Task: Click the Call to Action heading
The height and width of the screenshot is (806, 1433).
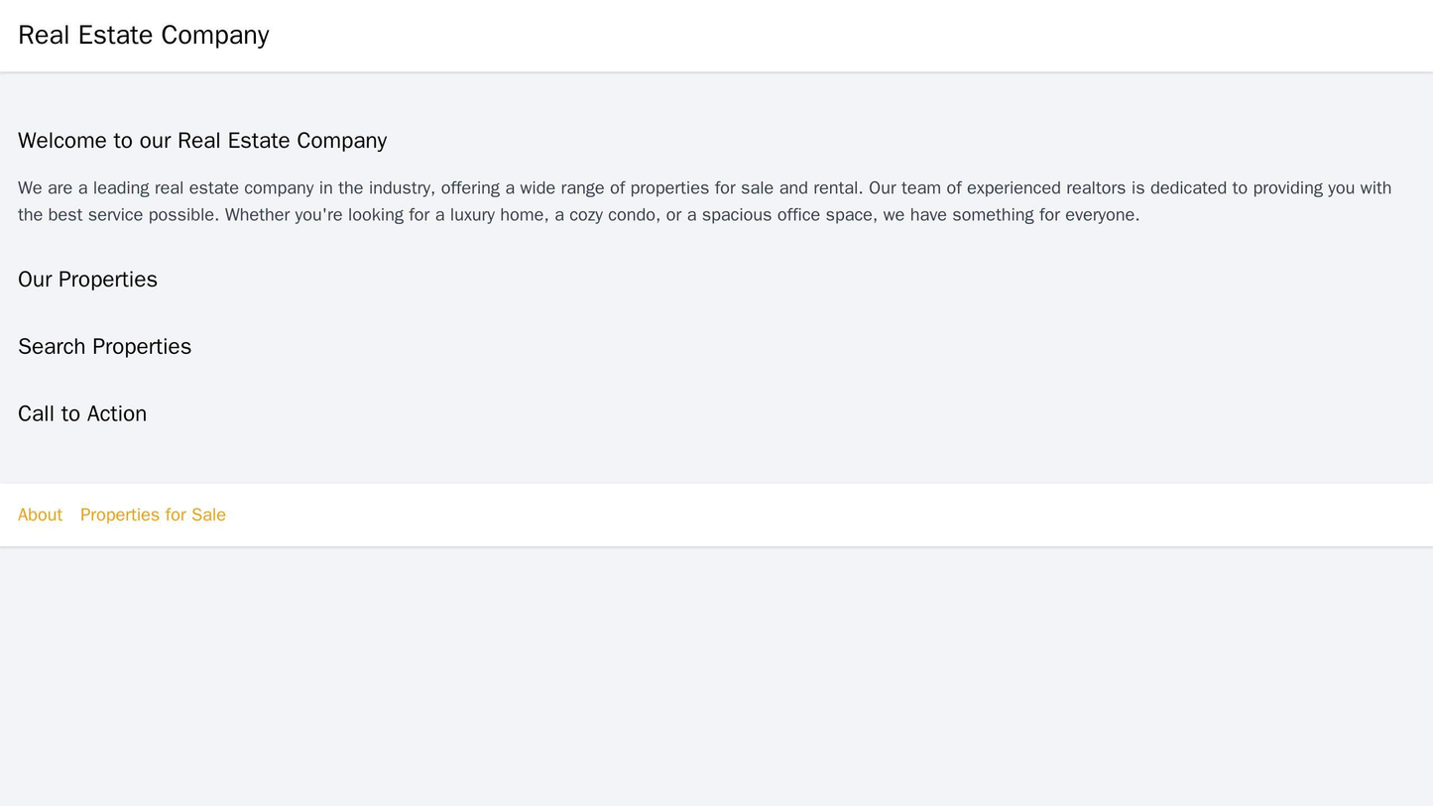Action: pyautogui.click(x=82, y=413)
